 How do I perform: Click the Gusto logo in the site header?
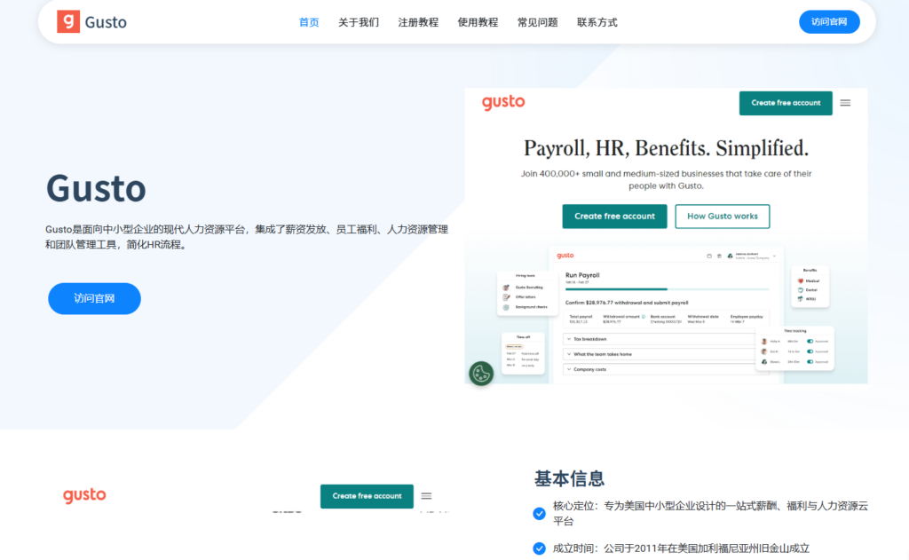click(91, 22)
